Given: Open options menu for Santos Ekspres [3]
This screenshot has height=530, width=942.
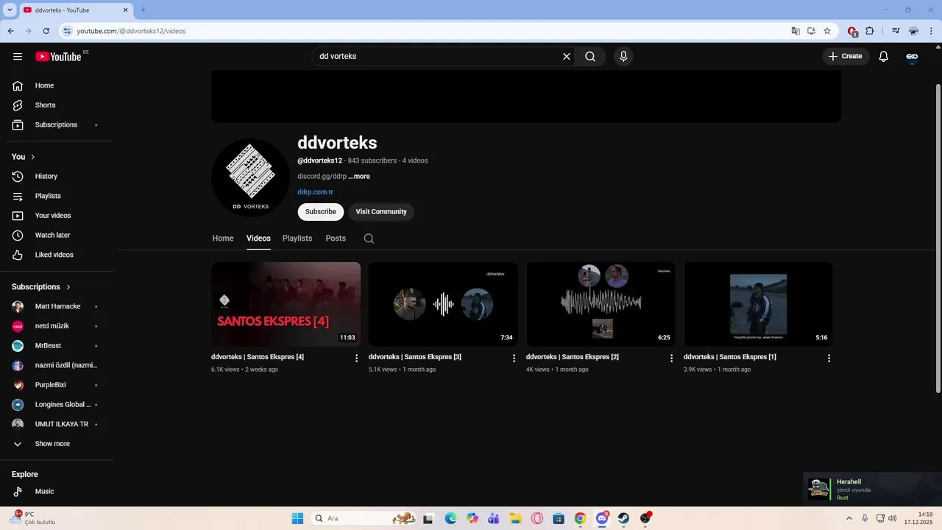Looking at the screenshot, I should 514,358.
